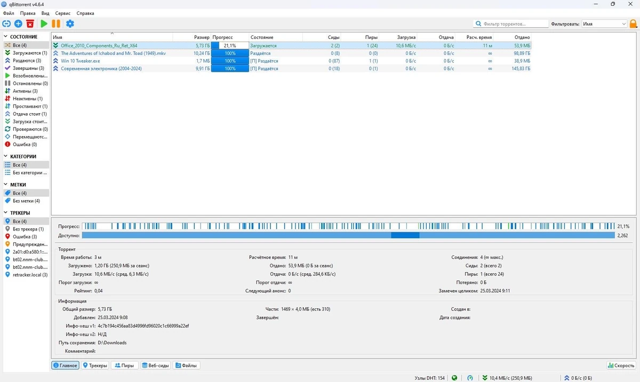Switch to the Трекеры tab
Viewport: 640px width, 382px height.
94,365
